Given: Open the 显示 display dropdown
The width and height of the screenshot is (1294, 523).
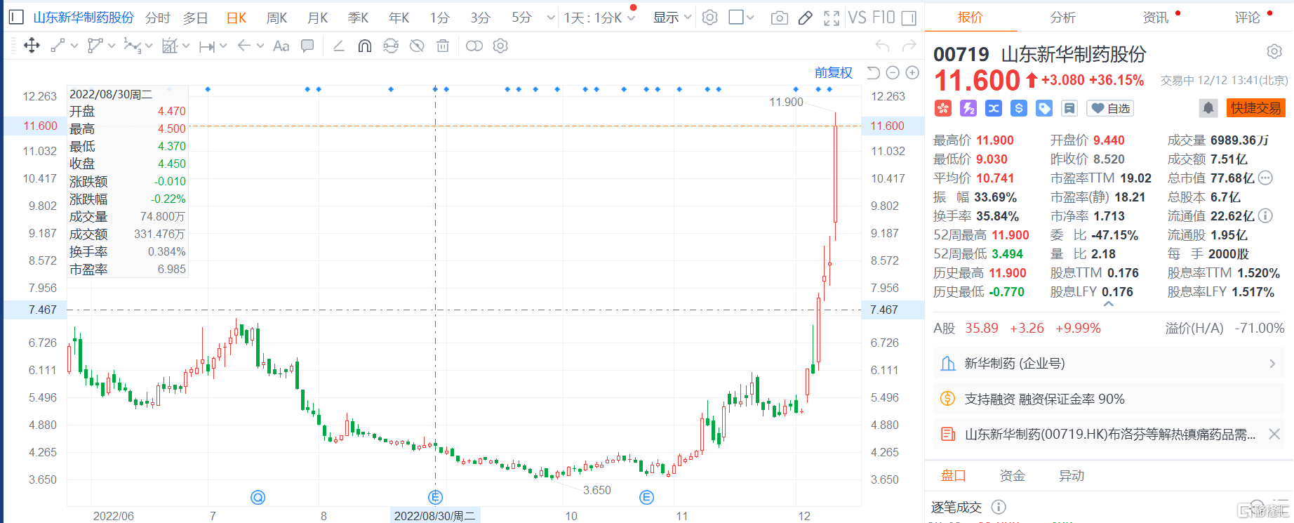Looking at the screenshot, I should click(x=672, y=18).
